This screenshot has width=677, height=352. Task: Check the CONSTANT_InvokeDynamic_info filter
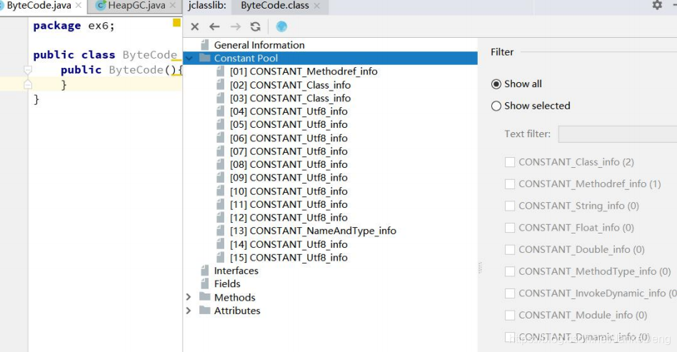coord(510,293)
